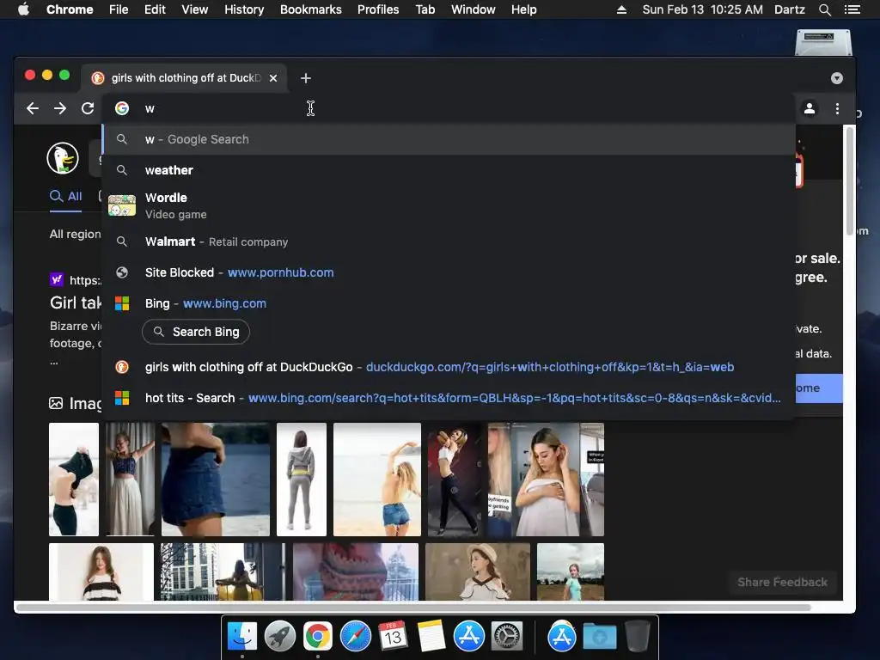The width and height of the screenshot is (880, 660).
Task: Select the Wordle Video game suggestion
Action: pos(449,205)
